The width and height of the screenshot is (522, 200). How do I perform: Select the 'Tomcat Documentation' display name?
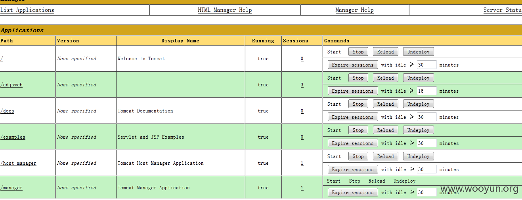coord(145,111)
